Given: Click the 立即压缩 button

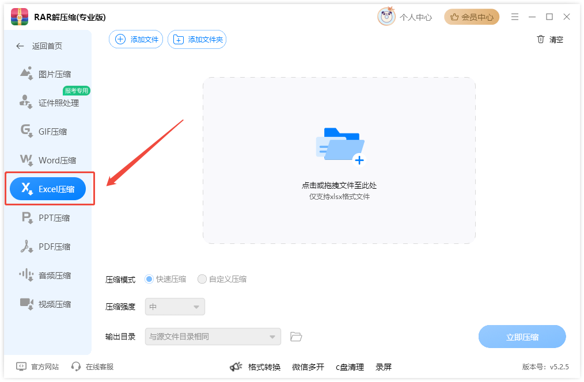Looking at the screenshot, I should [x=522, y=337].
